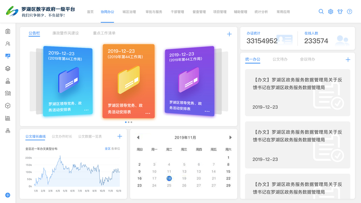Click the supervision search icon in sidebar
Viewport: 361px width, 203px height.
point(8,93)
